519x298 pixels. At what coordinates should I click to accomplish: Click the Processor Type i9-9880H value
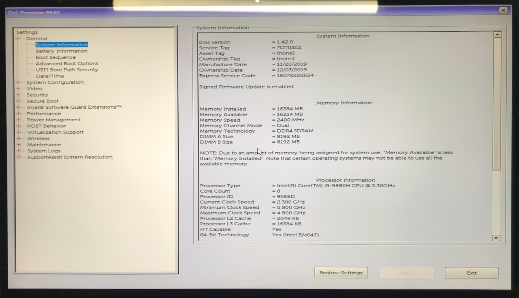click(x=336, y=185)
